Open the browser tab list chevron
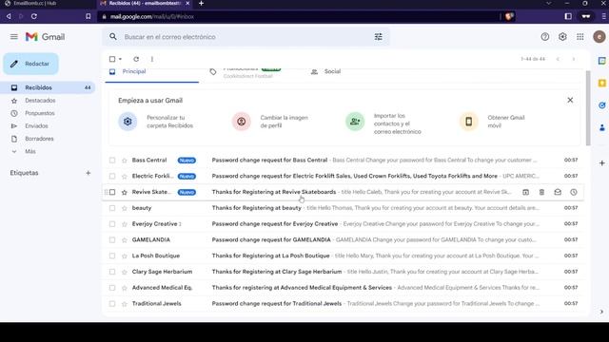 [548, 3]
